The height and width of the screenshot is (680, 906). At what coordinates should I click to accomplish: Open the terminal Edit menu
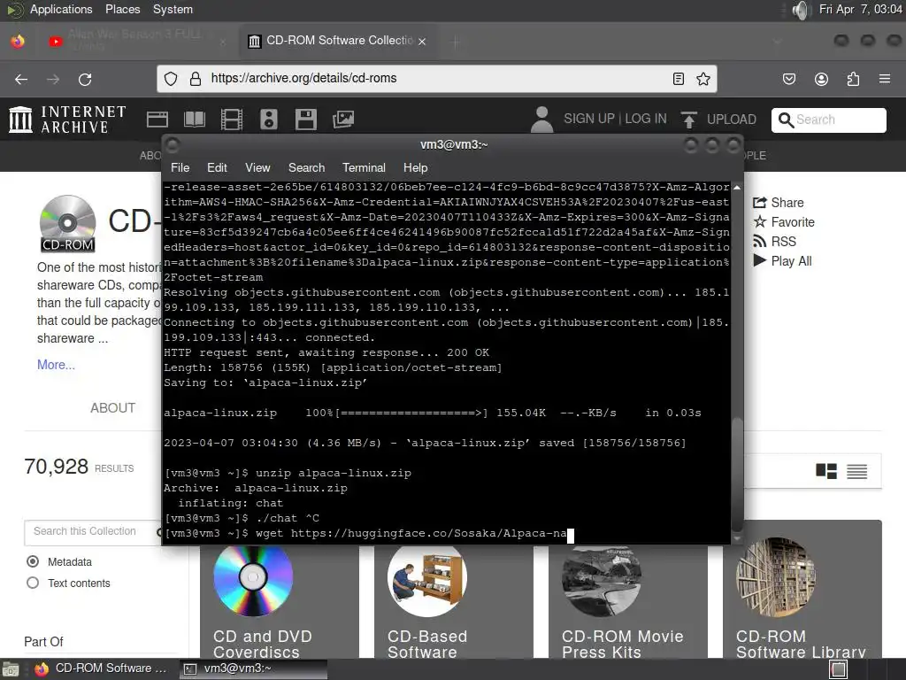(x=217, y=167)
